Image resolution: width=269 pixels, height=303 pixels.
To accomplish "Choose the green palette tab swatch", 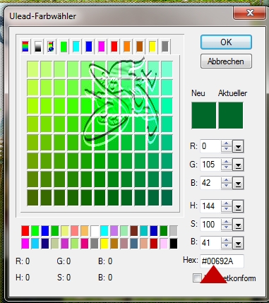I will 64,47.
